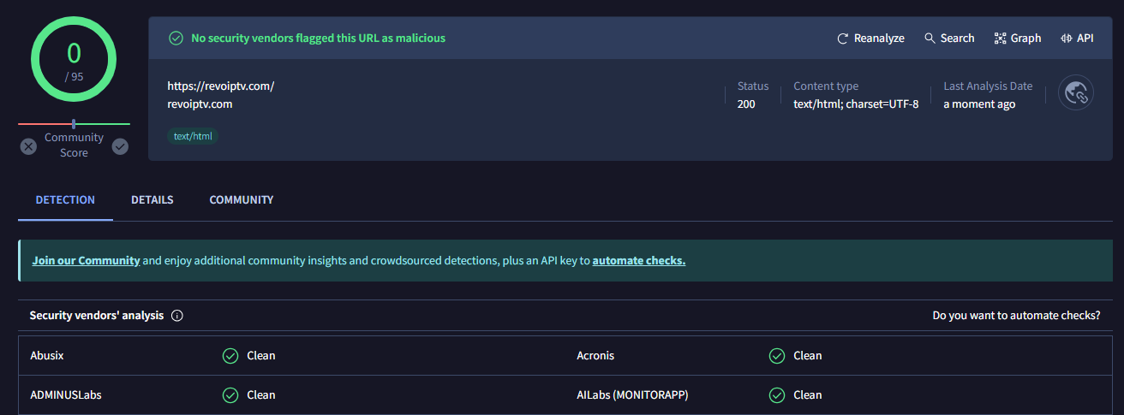
Task: Click the text/html tag chip
Action: pyautogui.click(x=193, y=136)
